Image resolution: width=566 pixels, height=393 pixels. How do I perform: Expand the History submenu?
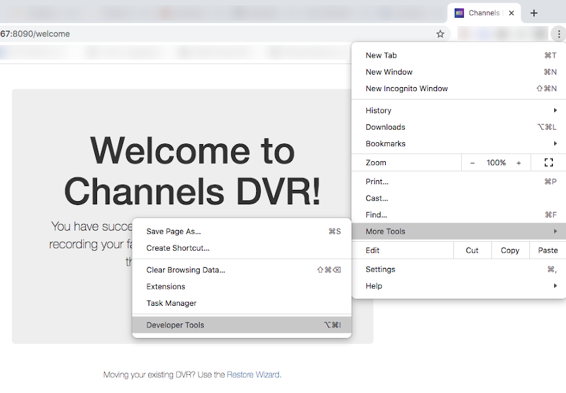(459, 111)
